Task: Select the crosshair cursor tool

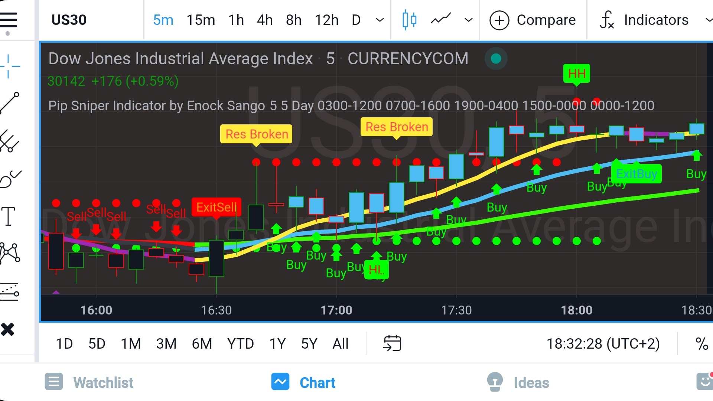Action: click(9, 66)
